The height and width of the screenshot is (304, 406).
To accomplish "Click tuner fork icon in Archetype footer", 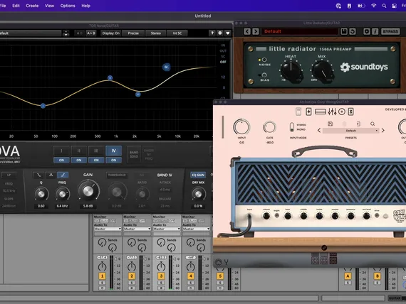I will coord(226,262).
